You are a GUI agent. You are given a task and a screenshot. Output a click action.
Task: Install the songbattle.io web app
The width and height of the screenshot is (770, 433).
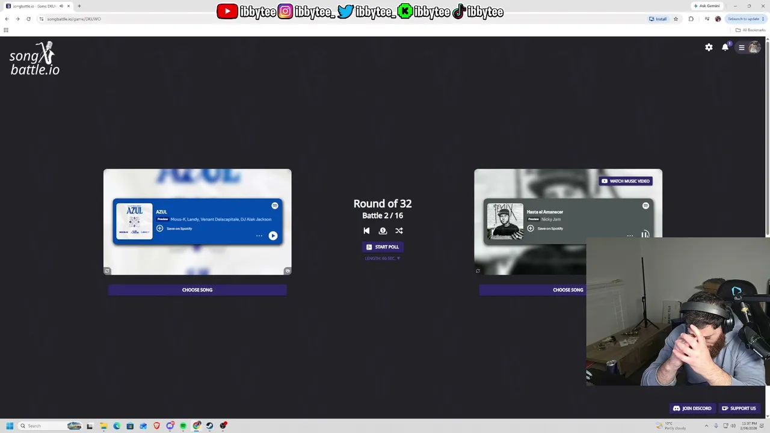[x=658, y=19]
